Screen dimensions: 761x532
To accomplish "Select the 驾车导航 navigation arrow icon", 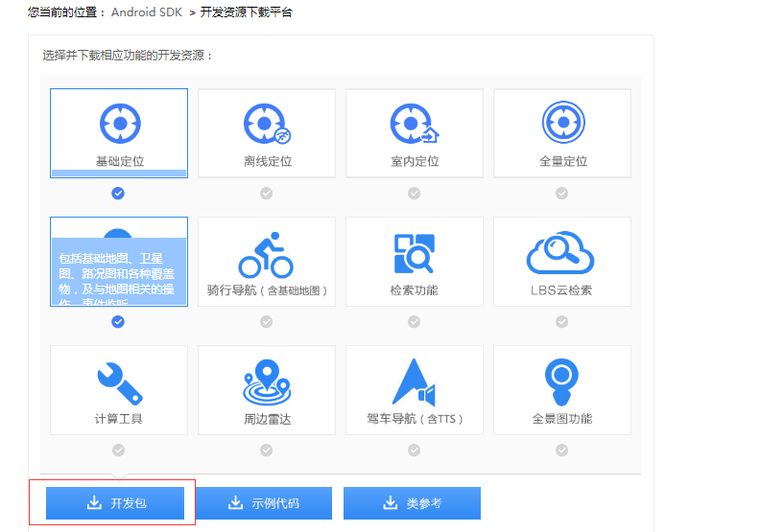I will [414, 382].
